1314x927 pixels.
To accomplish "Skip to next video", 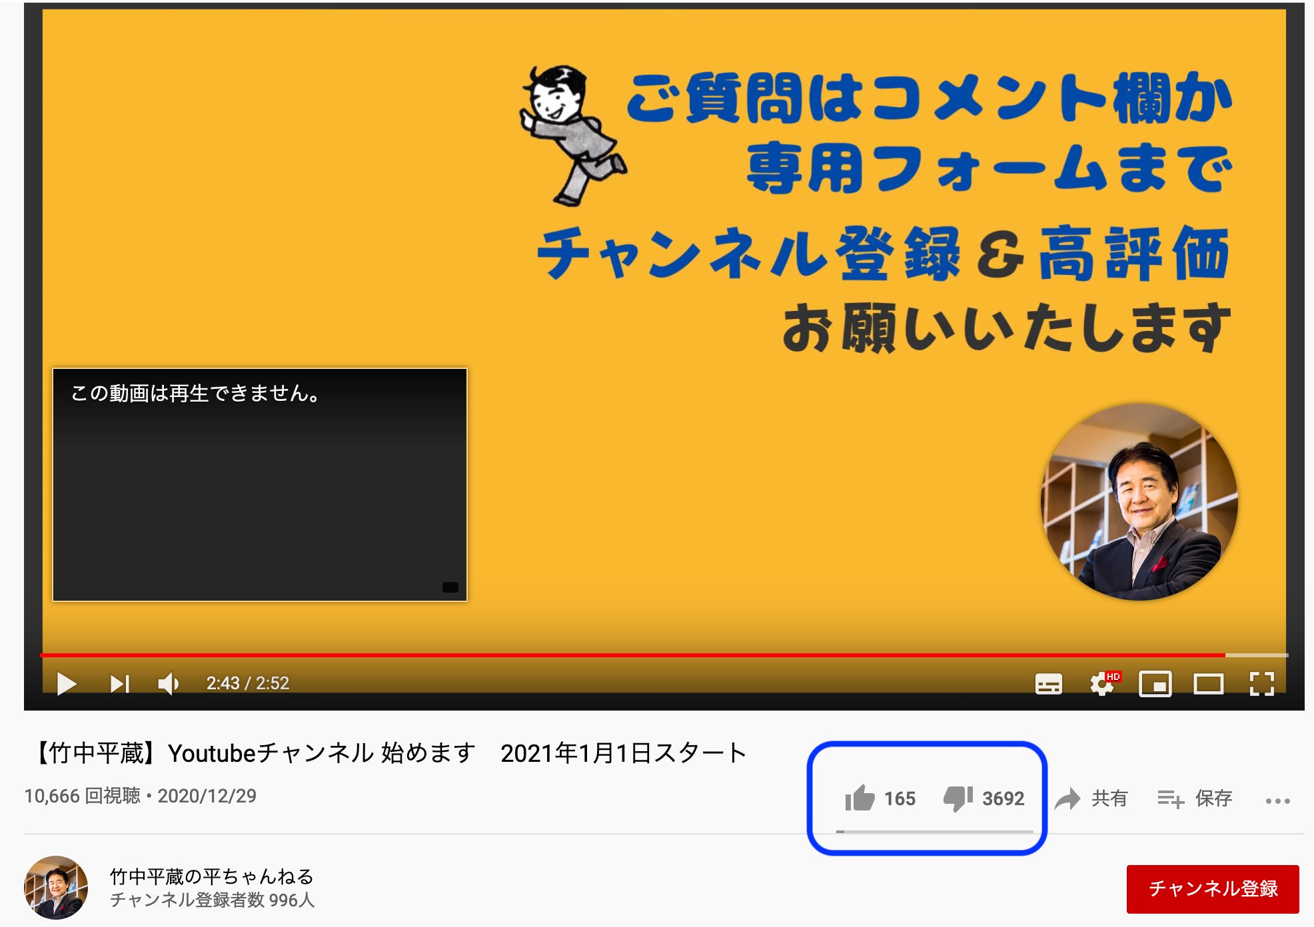I will pos(120,683).
